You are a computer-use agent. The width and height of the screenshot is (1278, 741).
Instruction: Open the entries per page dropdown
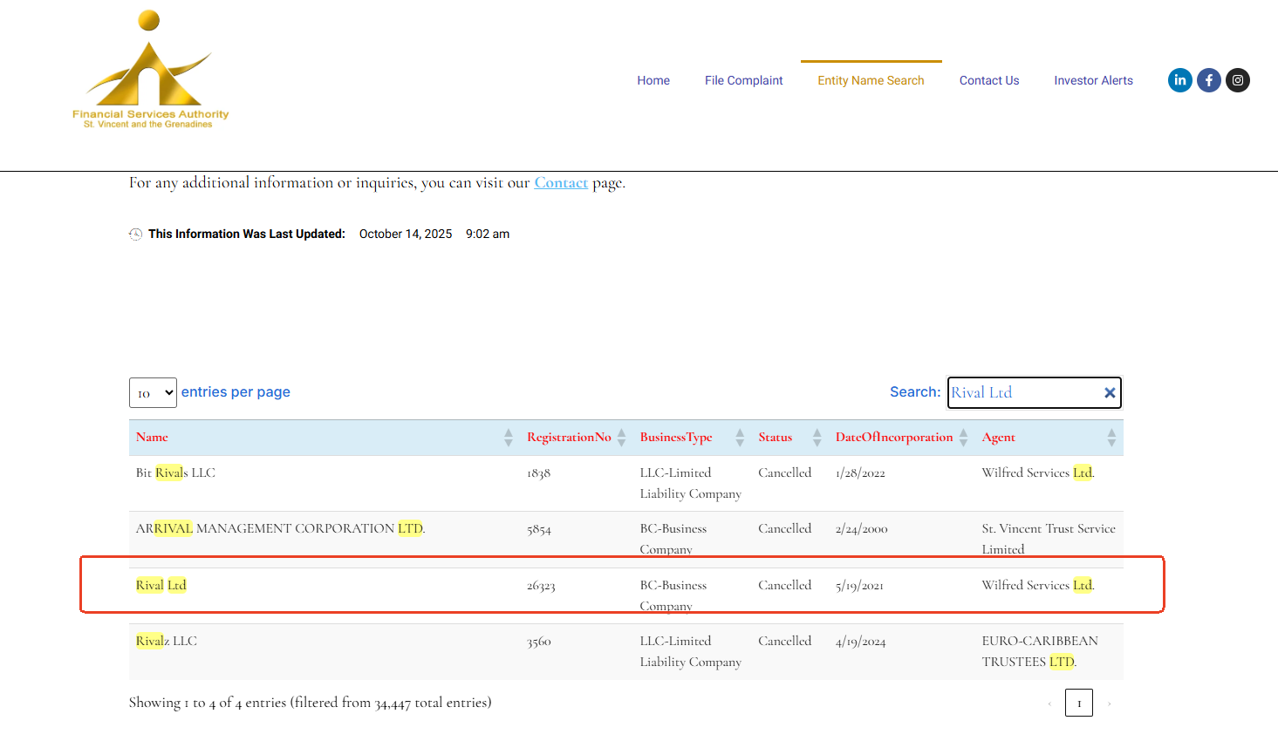click(153, 393)
